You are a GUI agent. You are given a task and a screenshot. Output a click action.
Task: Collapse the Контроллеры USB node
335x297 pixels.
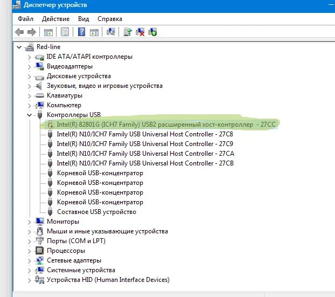tap(29, 115)
